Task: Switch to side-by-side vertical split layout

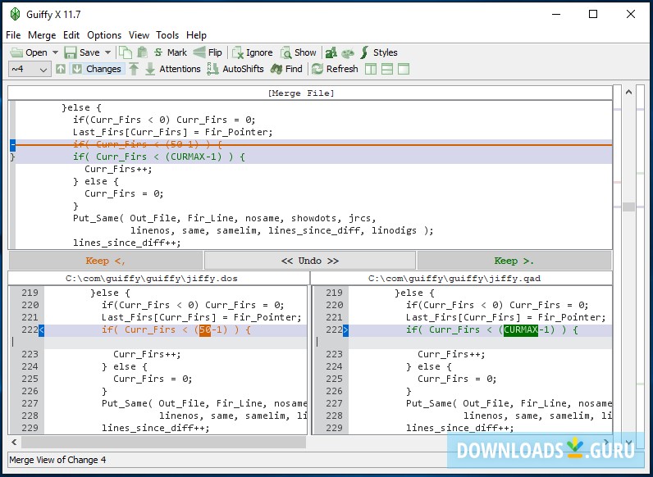Action: pyautogui.click(x=371, y=69)
